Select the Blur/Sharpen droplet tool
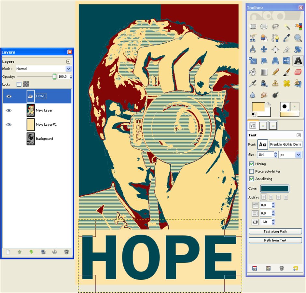This screenshot has height=293, width=306. click(253, 95)
